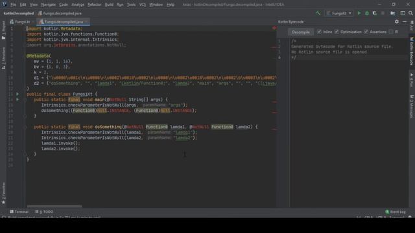Viewport: 415px width, 233px height.
Task: Open the Refactor menu
Action: click(94, 5)
